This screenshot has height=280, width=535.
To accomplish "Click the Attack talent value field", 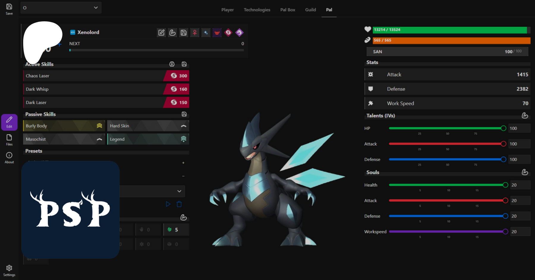I will [x=519, y=144].
